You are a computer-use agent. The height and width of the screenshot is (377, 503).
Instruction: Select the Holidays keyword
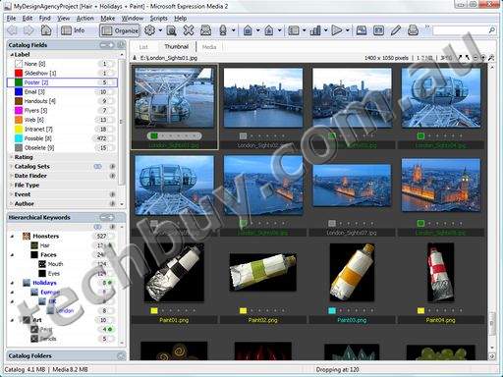[44, 283]
